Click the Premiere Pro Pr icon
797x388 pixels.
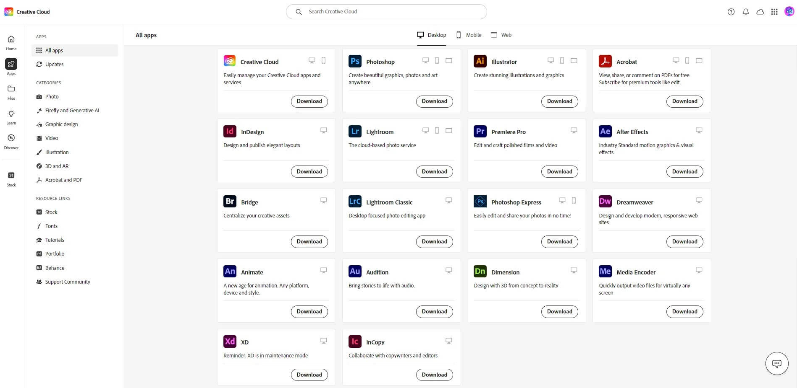(x=480, y=131)
